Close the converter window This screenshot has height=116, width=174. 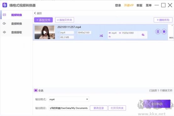coord(170,5)
